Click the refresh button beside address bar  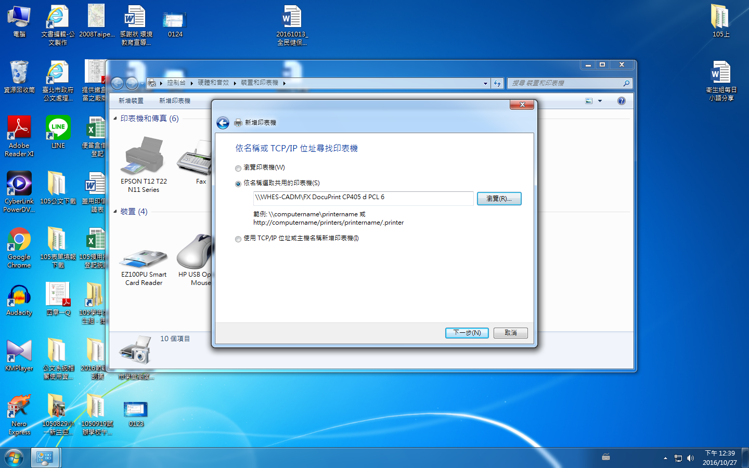point(497,83)
